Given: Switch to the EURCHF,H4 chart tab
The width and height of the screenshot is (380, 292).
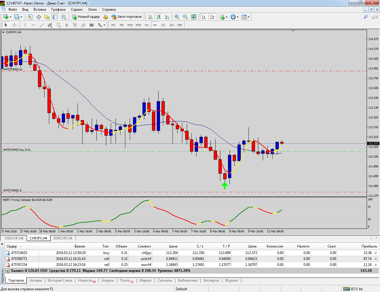Looking at the screenshot, I should pyautogui.click(x=63, y=238).
